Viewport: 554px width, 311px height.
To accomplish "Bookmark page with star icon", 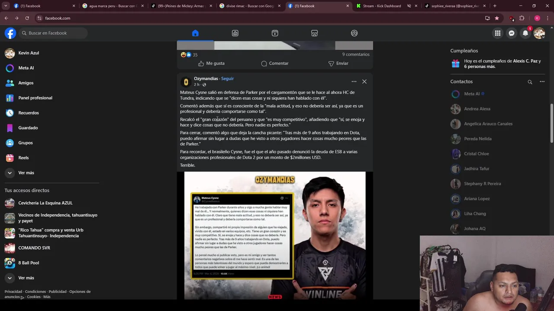I will coord(497,18).
